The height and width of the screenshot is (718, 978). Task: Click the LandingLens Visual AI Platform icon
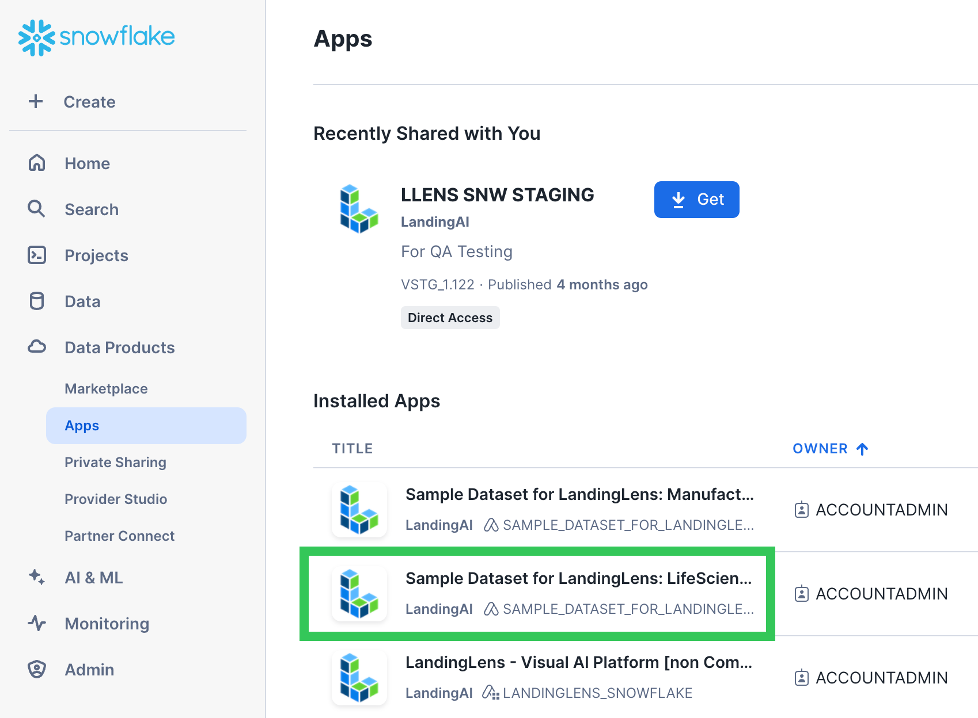click(x=359, y=678)
